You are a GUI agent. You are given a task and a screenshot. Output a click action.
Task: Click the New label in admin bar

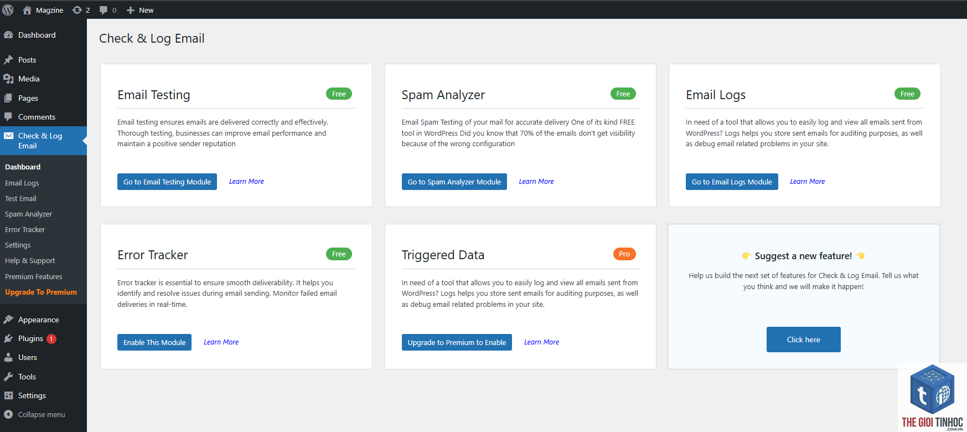[146, 10]
